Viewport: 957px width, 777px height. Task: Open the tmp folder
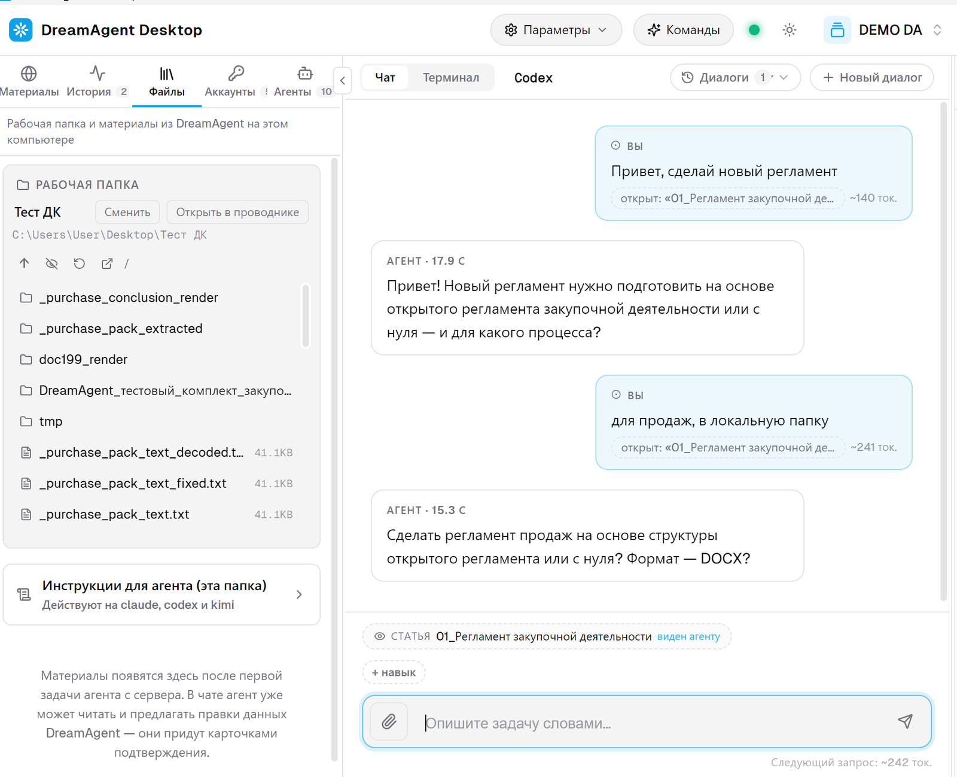click(157, 421)
